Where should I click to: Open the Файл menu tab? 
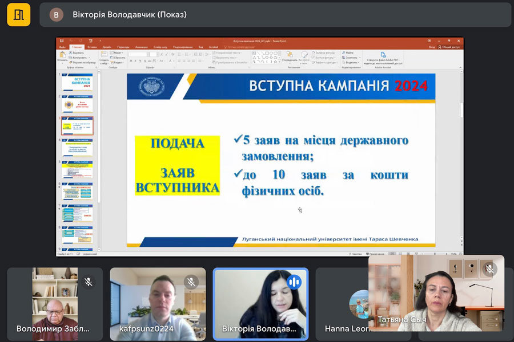(x=62, y=47)
